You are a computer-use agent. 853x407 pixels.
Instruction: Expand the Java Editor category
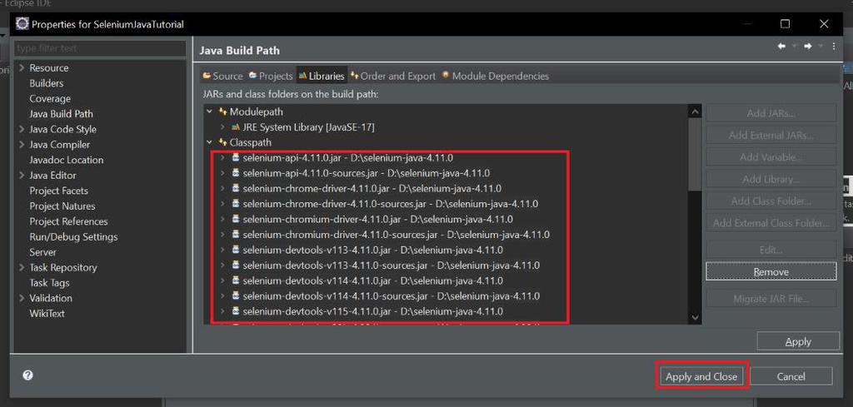[21, 176]
